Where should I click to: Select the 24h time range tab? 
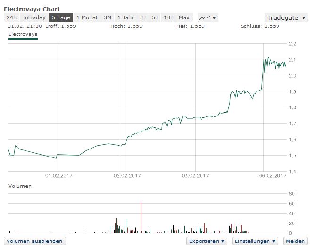pyautogui.click(x=11, y=17)
